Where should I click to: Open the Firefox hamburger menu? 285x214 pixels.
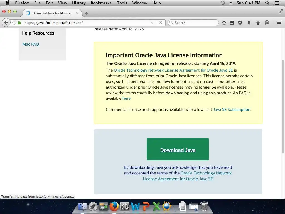[279, 23]
